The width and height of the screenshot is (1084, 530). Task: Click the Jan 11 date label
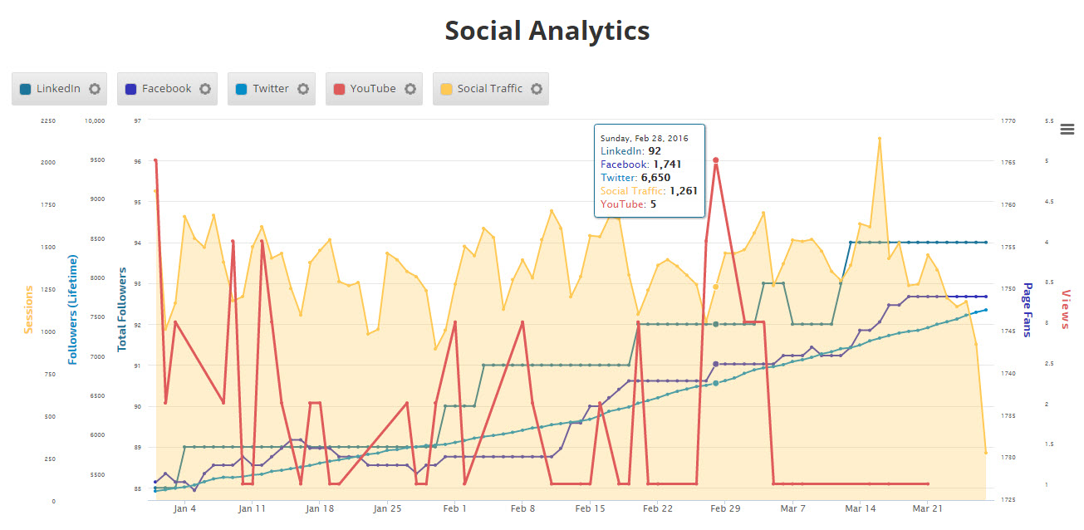click(x=253, y=508)
